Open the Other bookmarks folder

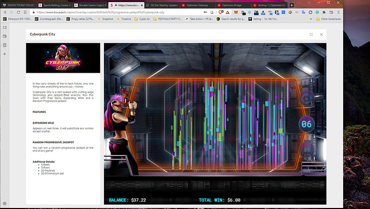(329, 19)
